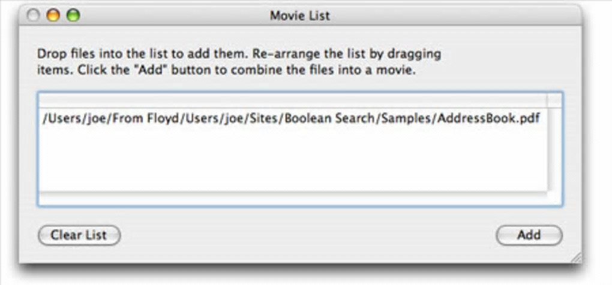Click the Clear List button
This screenshot has height=285, width=612.
pyautogui.click(x=79, y=235)
